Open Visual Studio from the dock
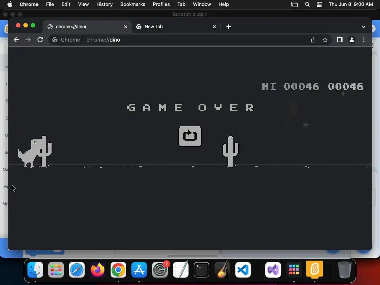 click(273, 270)
